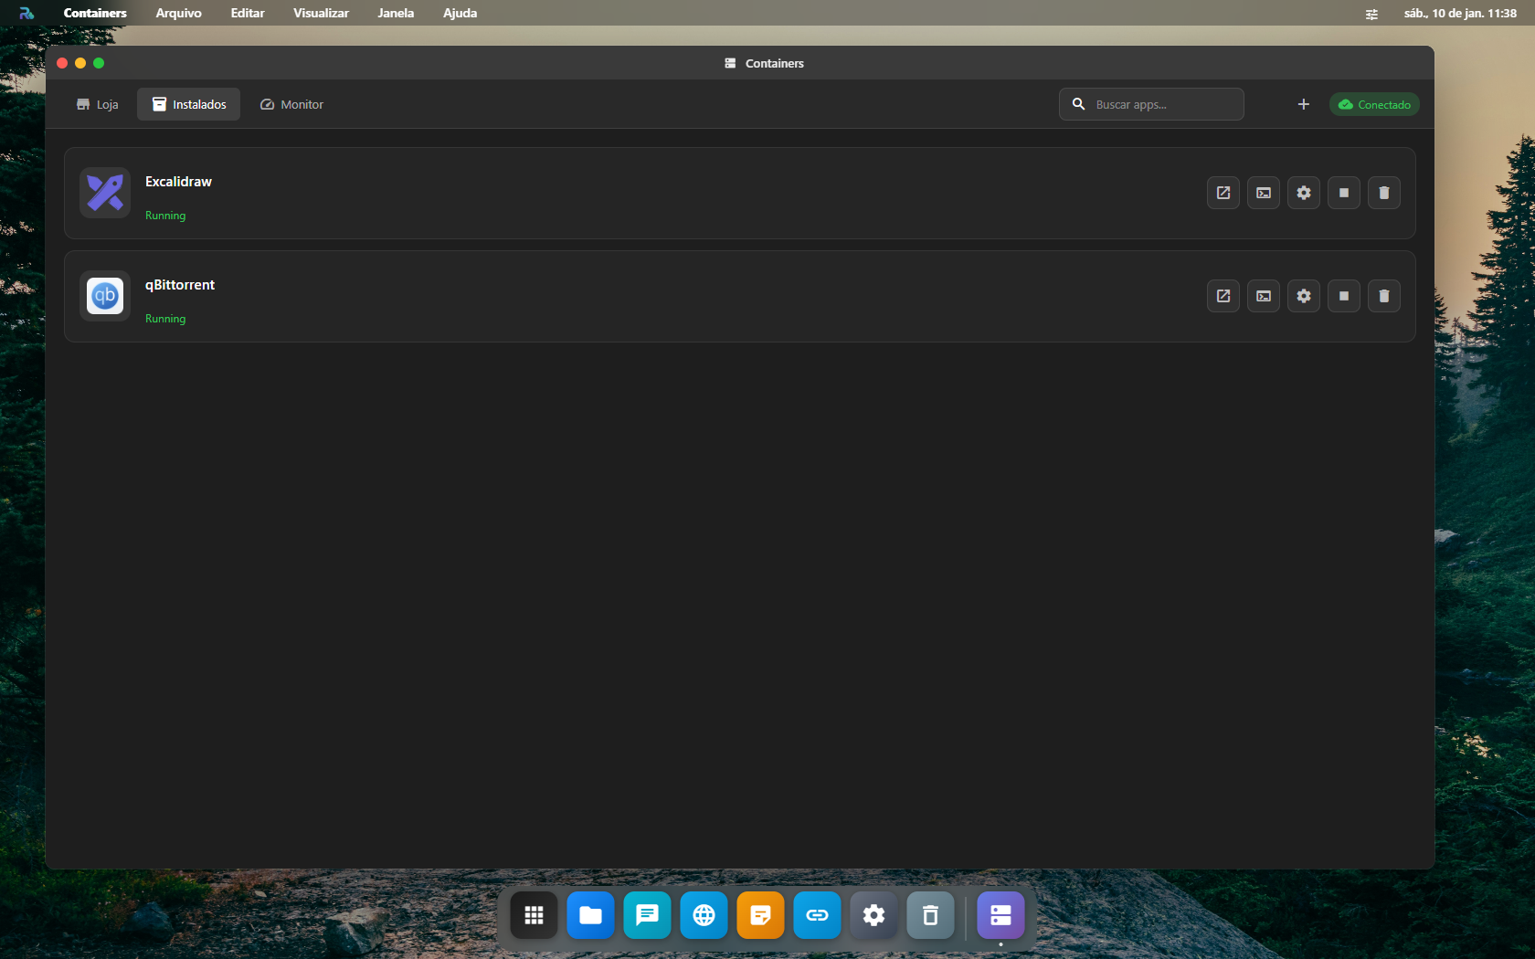Open a terminal for the Excalidraw container
This screenshot has width=1535, height=959.
1263,193
